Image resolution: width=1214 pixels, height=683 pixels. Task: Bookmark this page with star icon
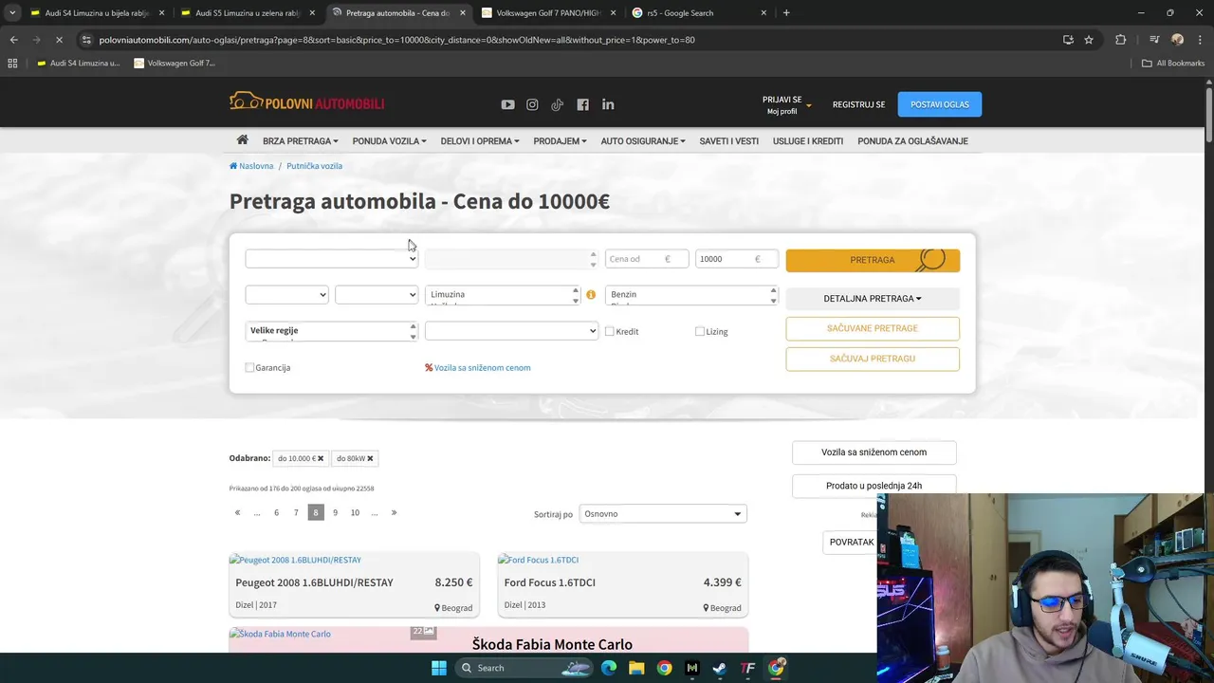pos(1089,40)
